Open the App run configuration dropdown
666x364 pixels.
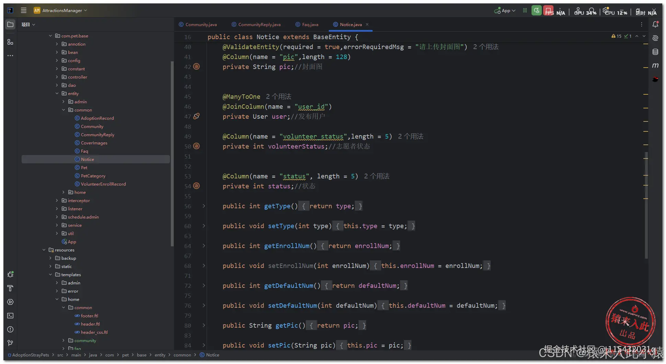coord(505,11)
